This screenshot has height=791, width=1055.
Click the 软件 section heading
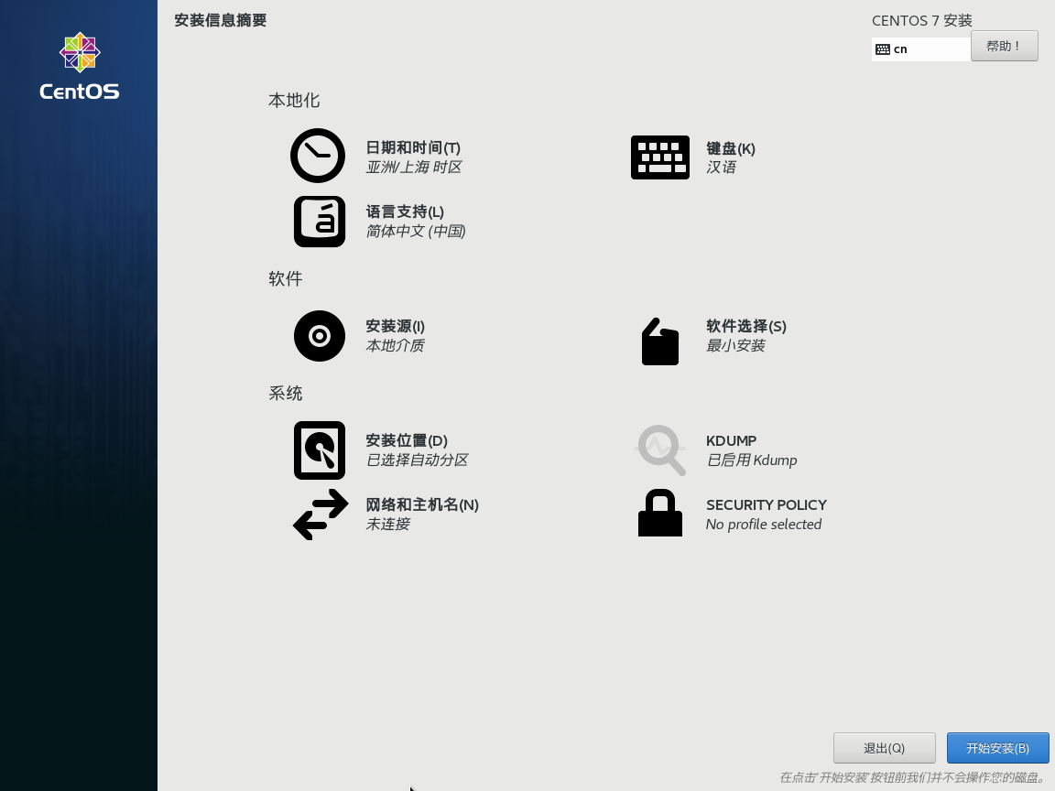tap(286, 278)
